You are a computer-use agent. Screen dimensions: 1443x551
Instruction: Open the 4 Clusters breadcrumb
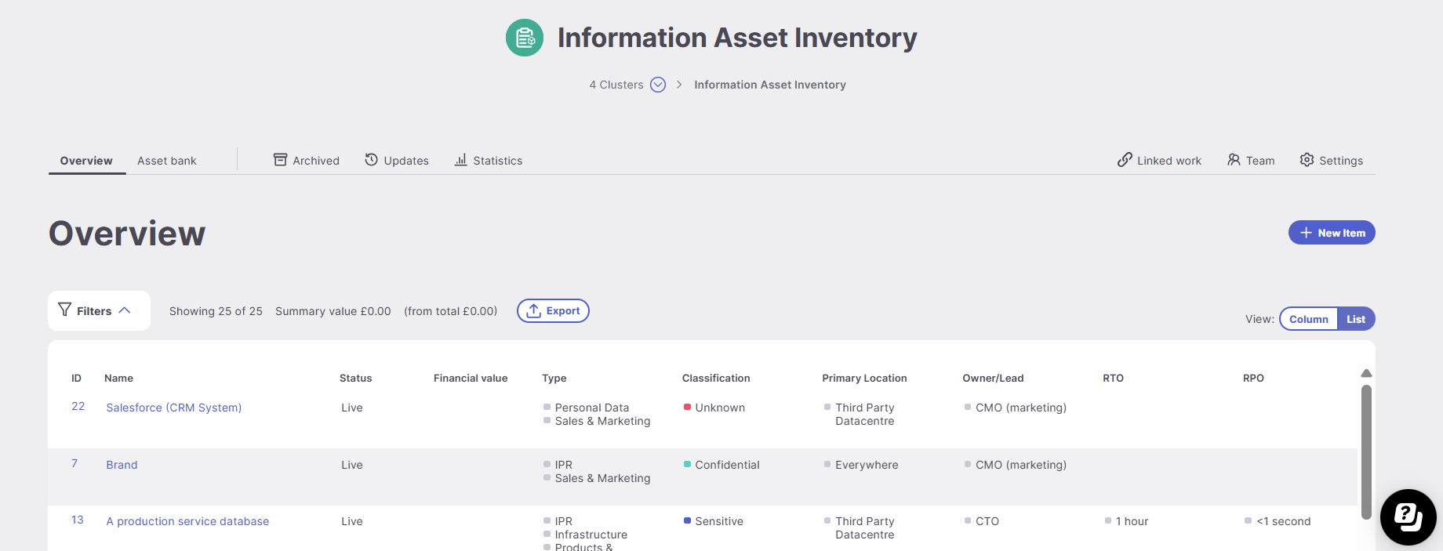pos(616,85)
